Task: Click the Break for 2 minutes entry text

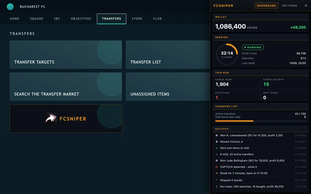Action: click(244, 173)
